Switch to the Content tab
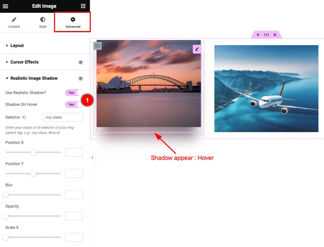 (x=14, y=22)
